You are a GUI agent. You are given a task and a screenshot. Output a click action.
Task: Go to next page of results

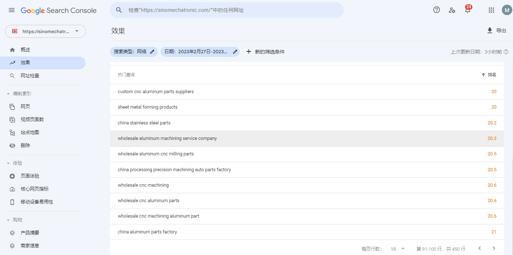click(494, 248)
